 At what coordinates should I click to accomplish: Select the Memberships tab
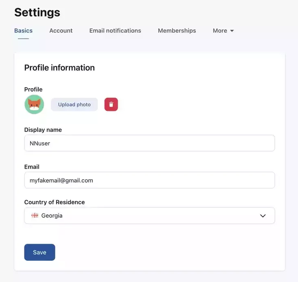(177, 31)
